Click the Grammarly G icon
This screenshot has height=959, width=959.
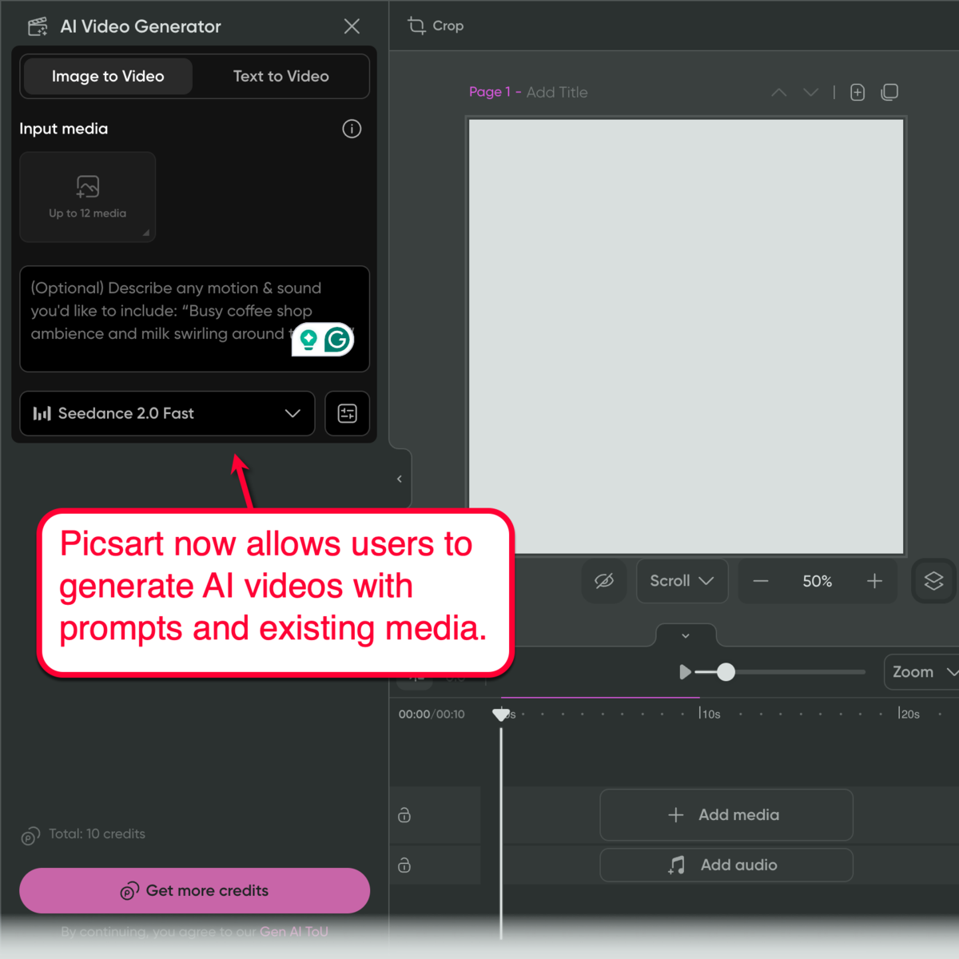337,340
